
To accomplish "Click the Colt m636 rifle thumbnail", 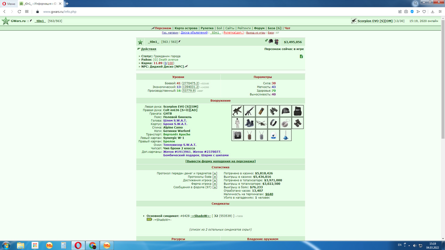I will (250, 111).
